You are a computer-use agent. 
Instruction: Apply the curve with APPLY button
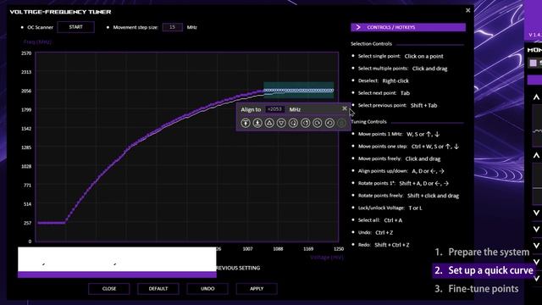pyautogui.click(x=257, y=288)
